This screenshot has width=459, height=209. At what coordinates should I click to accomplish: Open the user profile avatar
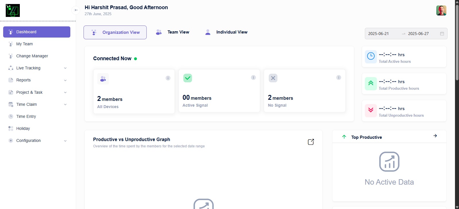pyautogui.click(x=441, y=10)
